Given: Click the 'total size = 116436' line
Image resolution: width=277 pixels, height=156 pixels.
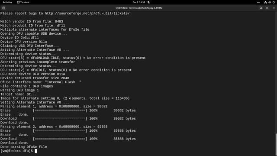Looking at the screenshot, I should 65,98.
